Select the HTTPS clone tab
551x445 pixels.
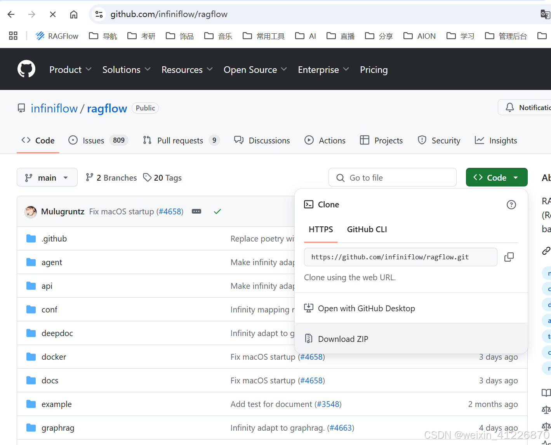tap(321, 229)
